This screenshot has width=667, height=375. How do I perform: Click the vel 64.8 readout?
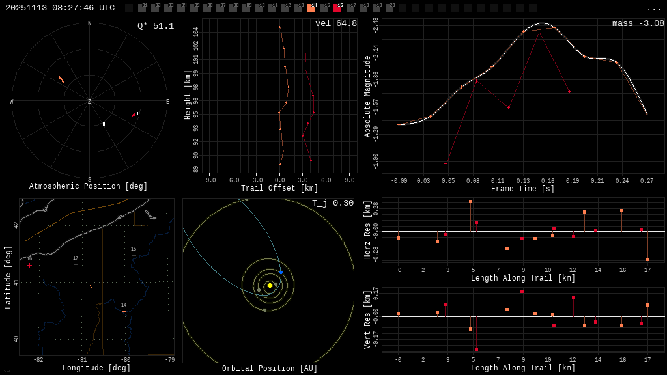tap(336, 23)
